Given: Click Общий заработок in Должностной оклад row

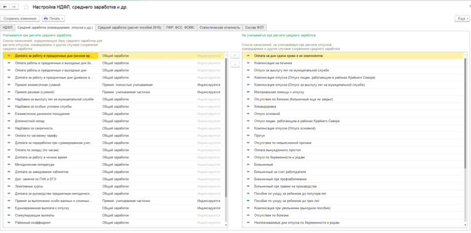Looking at the screenshot, I should point(116,121).
